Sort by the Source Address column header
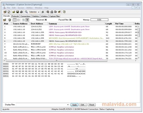This screenshot has height=113, width=143. 21,24
